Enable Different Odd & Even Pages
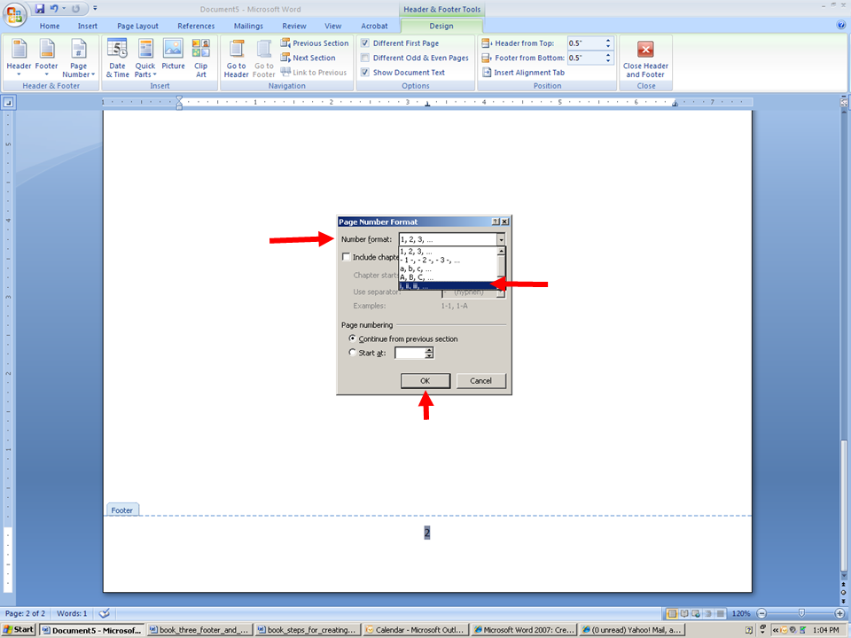The image size is (851, 638). (365, 58)
